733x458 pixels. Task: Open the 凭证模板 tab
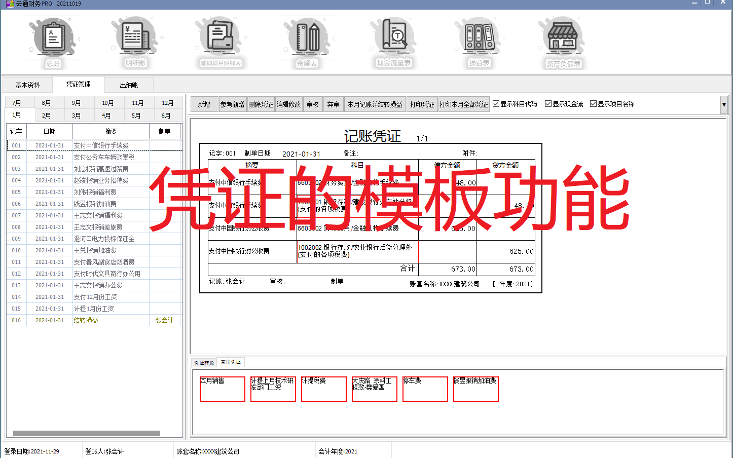point(204,362)
